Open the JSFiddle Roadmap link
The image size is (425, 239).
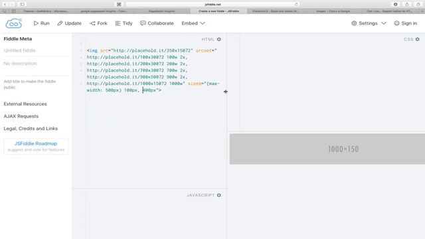coord(36,143)
